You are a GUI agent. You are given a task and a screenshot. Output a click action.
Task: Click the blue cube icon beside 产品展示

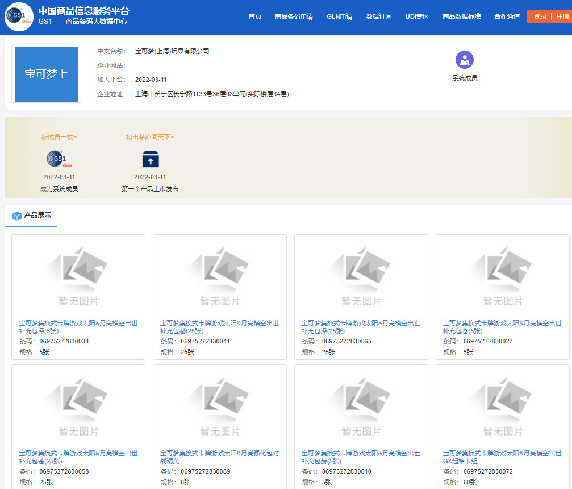17,216
